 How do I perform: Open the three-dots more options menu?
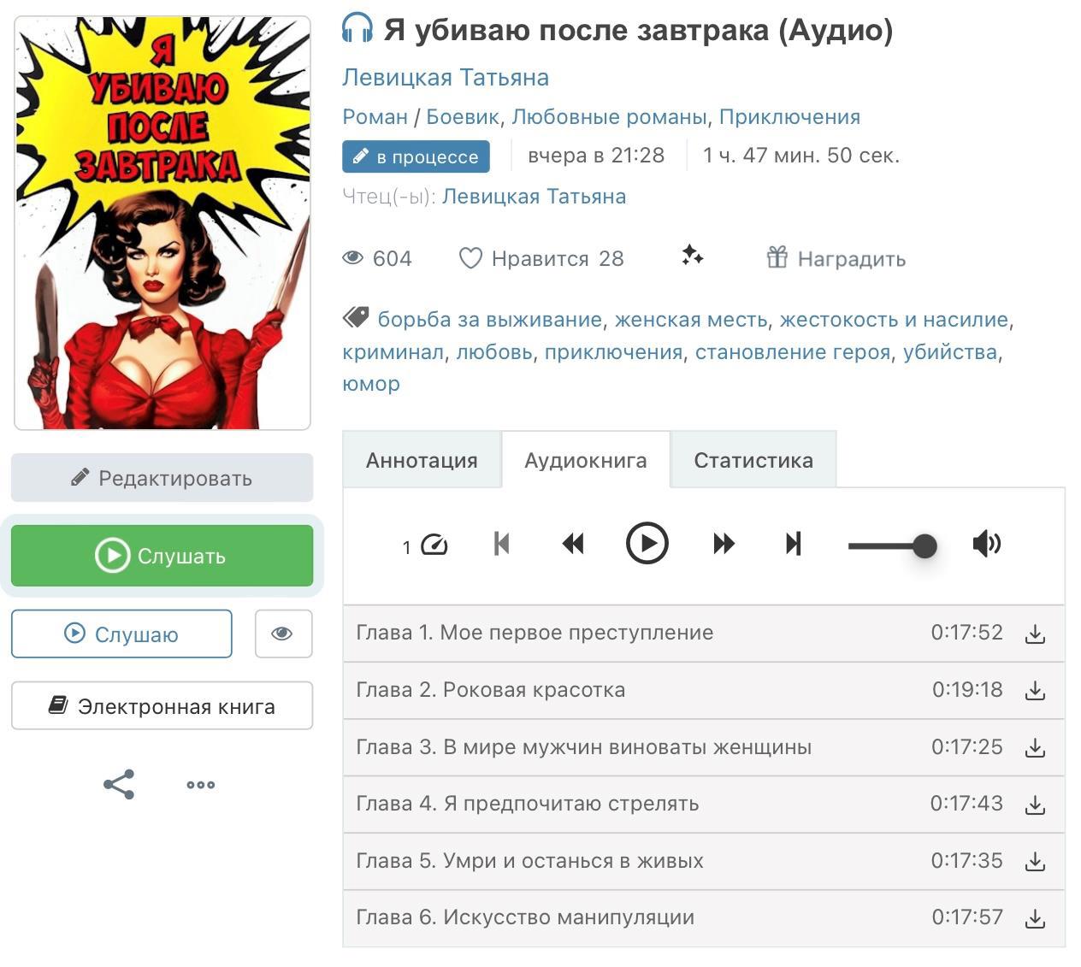[x=201, y=784]
